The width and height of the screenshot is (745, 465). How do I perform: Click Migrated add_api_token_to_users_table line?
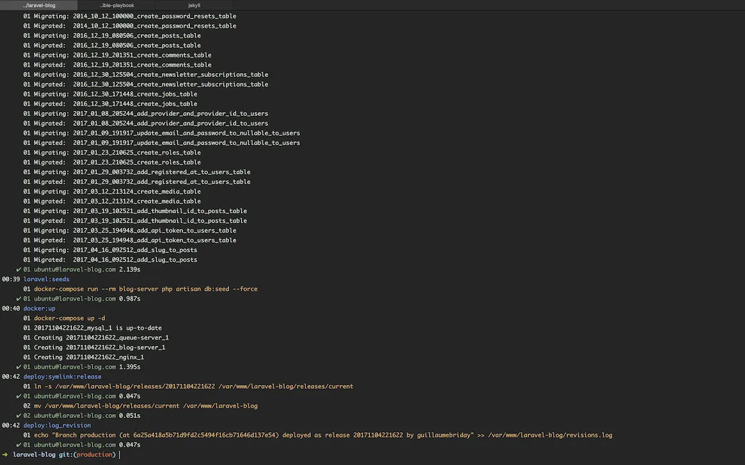point(130,240)
